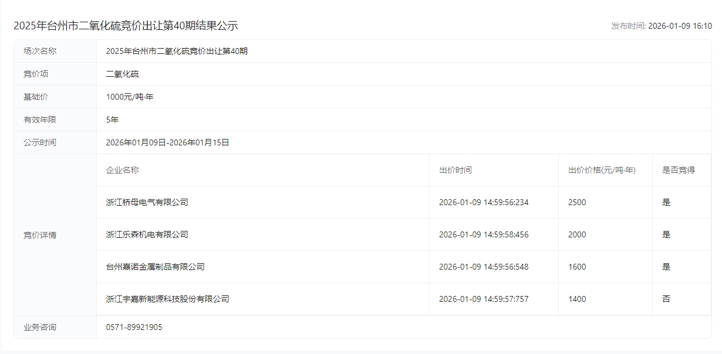Click the 出价时间 column header
This screenshot has height=354, width=722.
pos(455,170)
